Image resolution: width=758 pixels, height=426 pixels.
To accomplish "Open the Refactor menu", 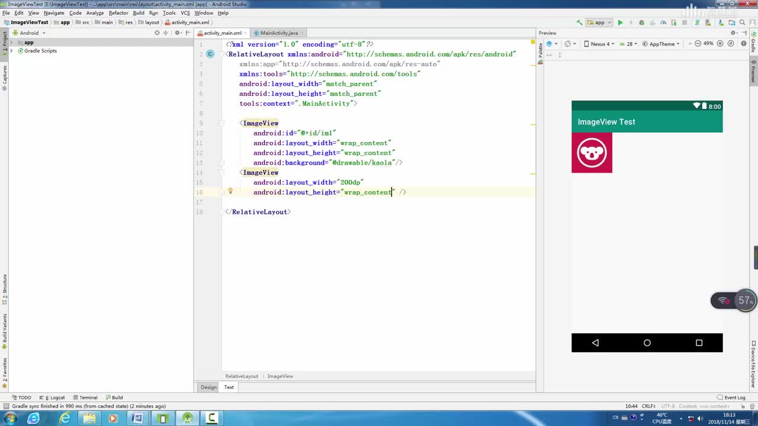I will [118, 12].
